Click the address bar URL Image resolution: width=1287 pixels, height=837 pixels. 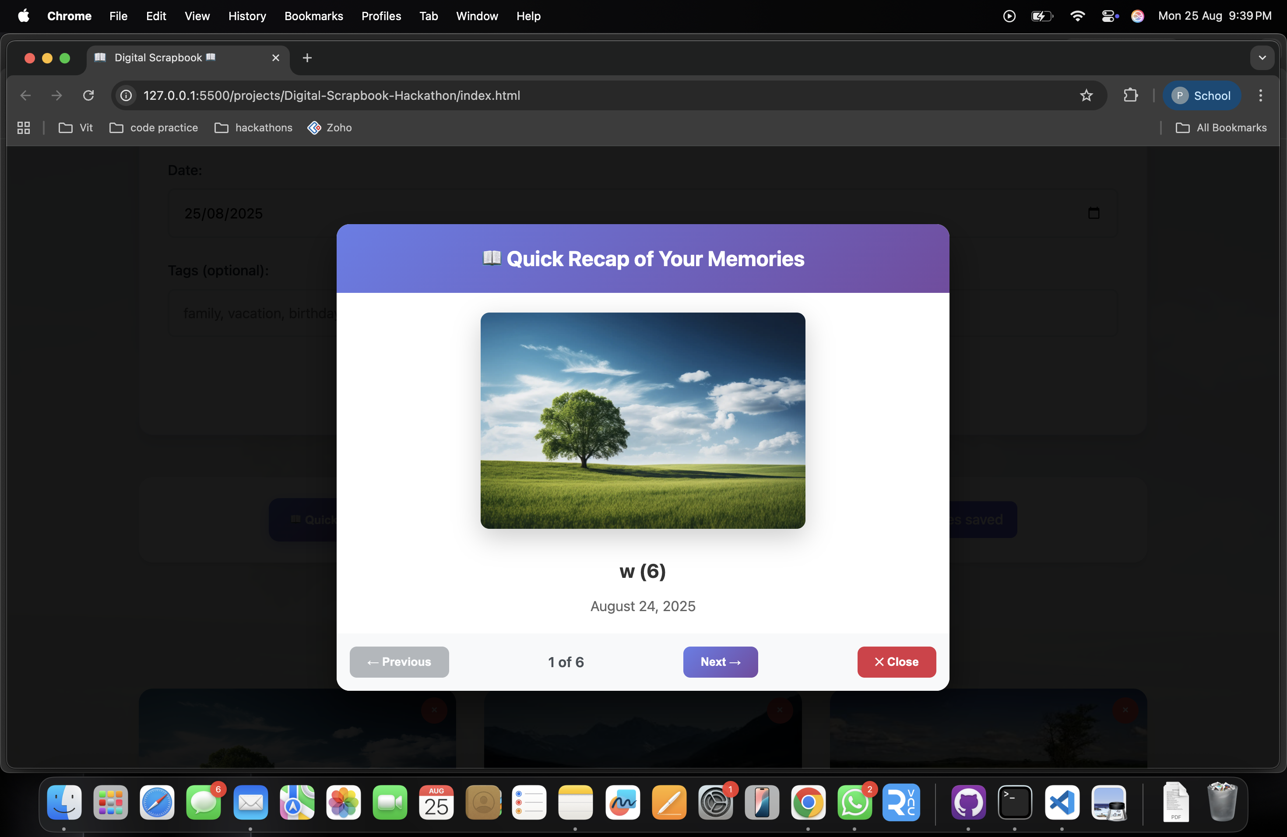pyautogui.click(x=331, y=96)
